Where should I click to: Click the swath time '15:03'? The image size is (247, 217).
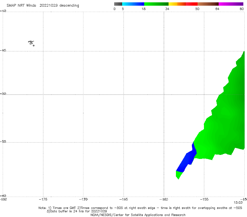point(238,203)
